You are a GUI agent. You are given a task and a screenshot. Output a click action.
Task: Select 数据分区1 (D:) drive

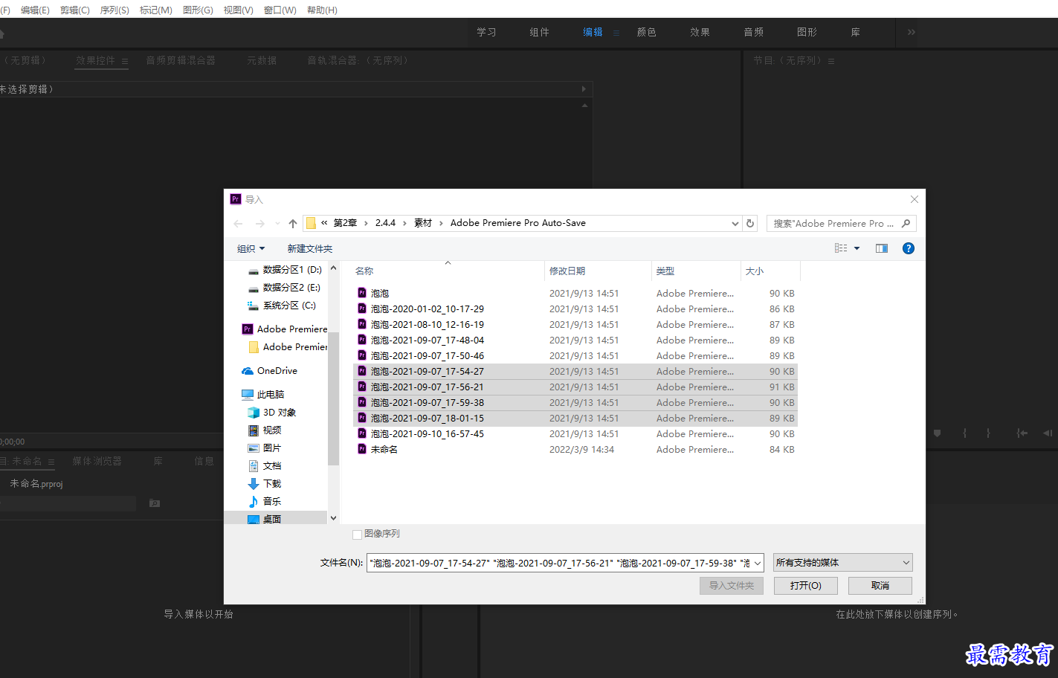[x=285, y=269]
